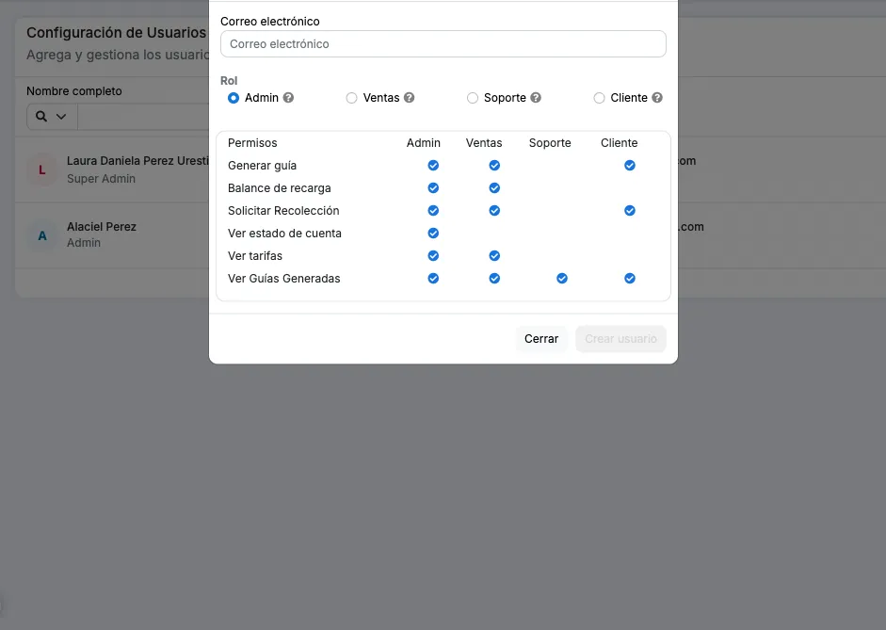Click the Super Admin role label
The width and height of the screenshot is (886, 630).
point(101,179)
